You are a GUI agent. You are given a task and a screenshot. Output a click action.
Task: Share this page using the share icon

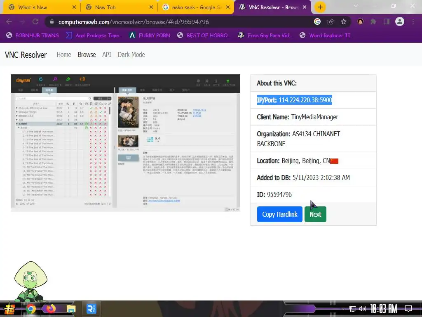click(x=331, y=22)
